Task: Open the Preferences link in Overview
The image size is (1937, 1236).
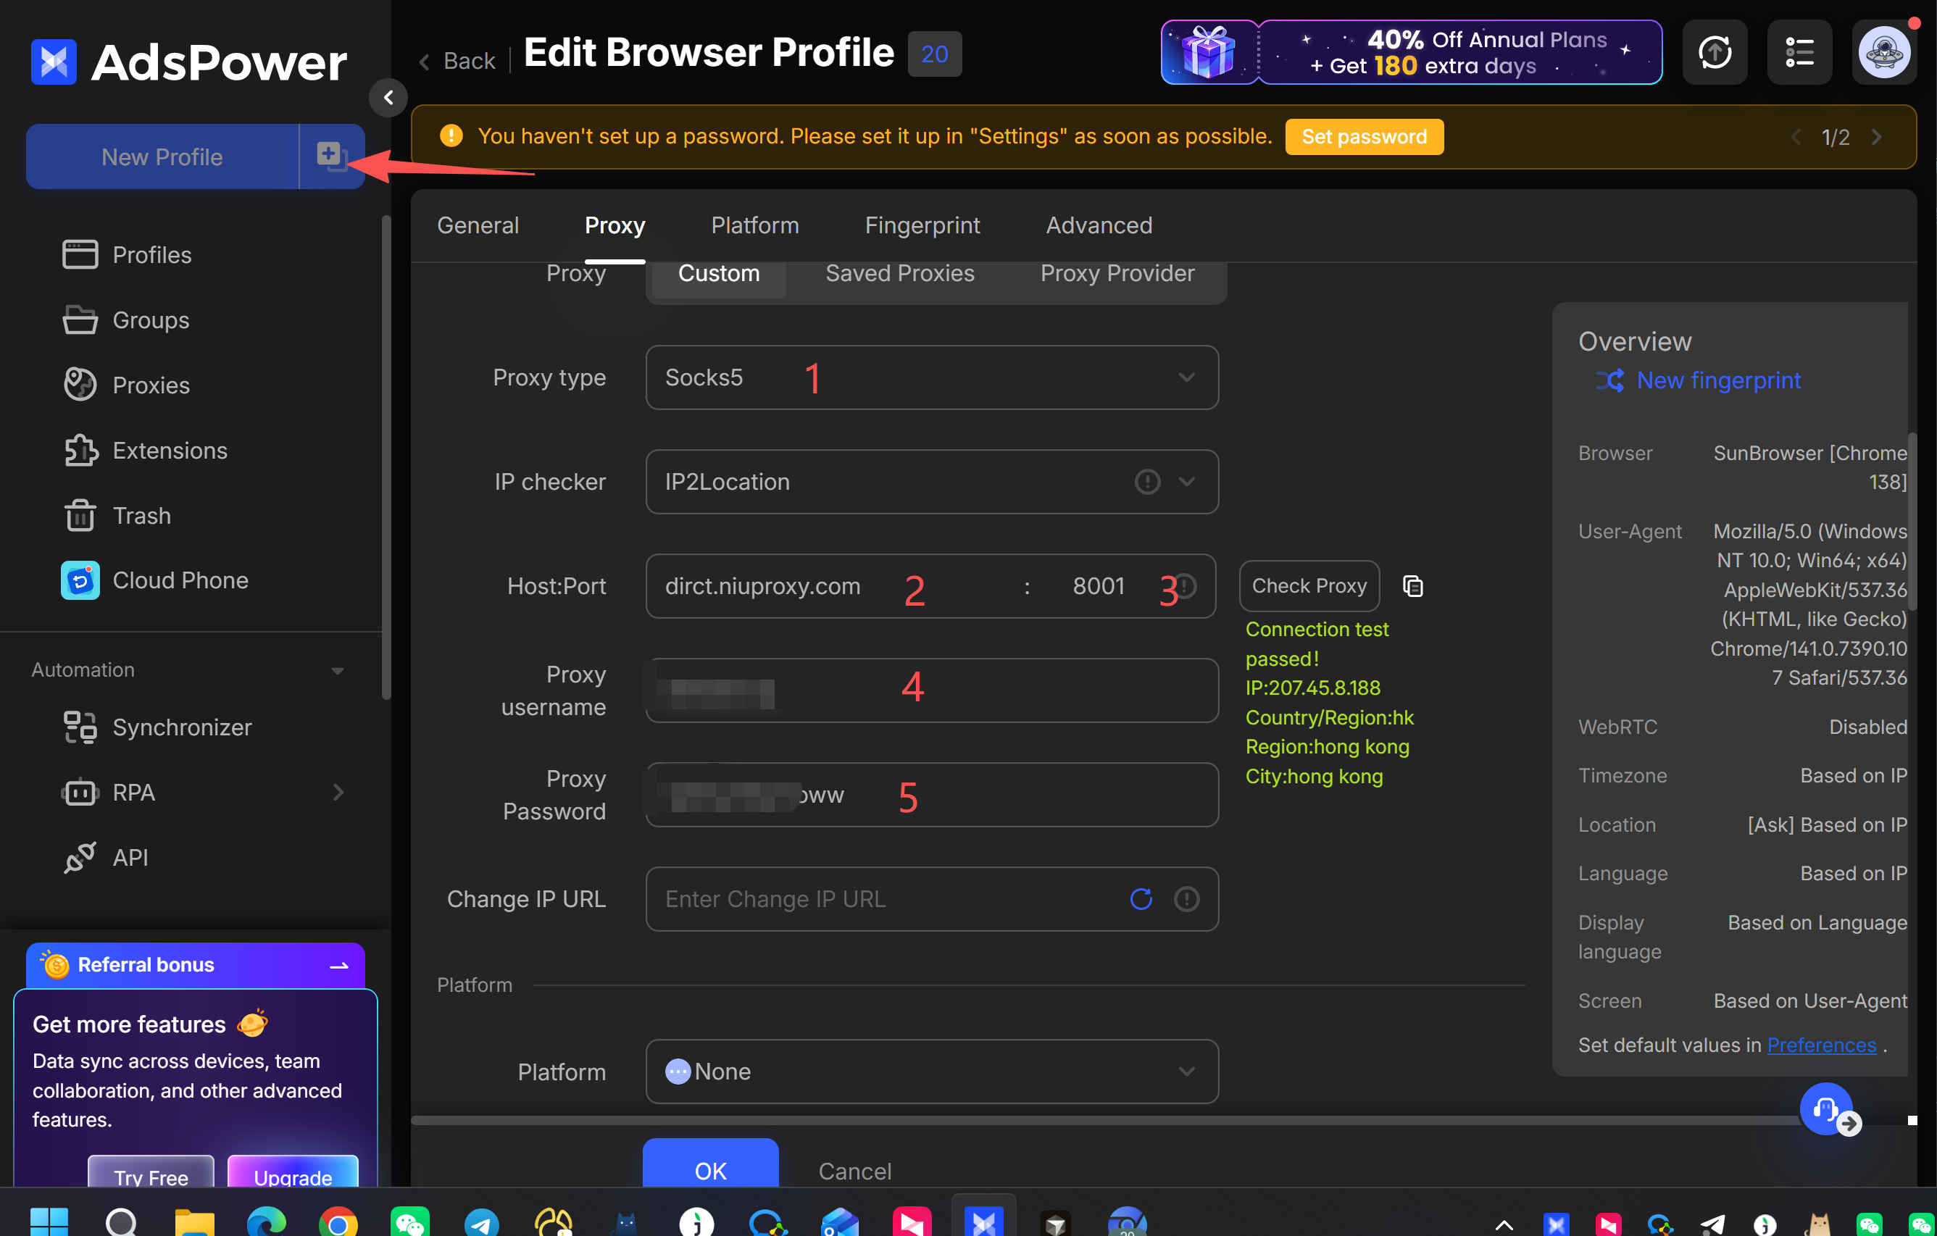Action: [1821, 1045]
